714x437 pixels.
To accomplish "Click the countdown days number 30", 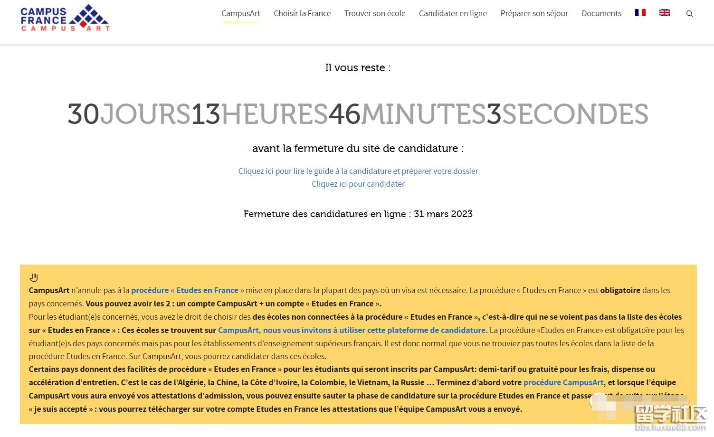I will pyautogui.click(x=83, y=114).
